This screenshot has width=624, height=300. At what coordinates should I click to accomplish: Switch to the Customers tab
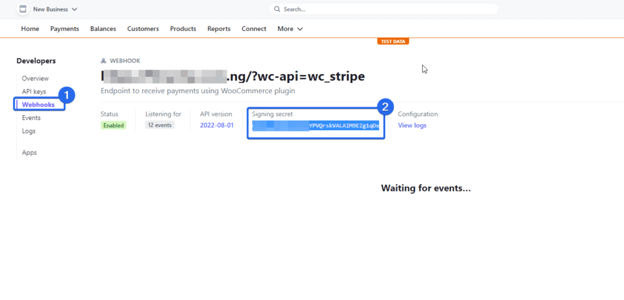point(143,28)
